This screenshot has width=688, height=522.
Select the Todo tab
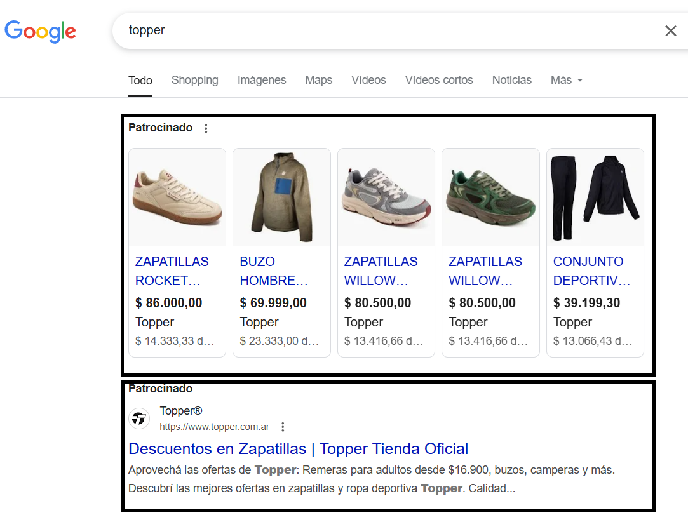tap(140, 81)
